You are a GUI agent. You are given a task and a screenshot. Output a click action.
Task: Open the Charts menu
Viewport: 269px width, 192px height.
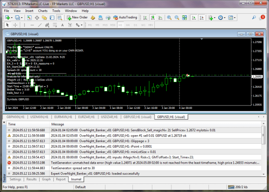43,11
